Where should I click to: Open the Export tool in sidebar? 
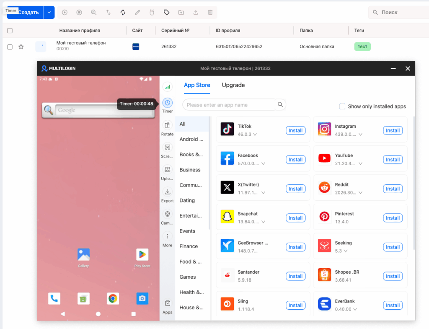pyautogui.click(x=168, y=195)
